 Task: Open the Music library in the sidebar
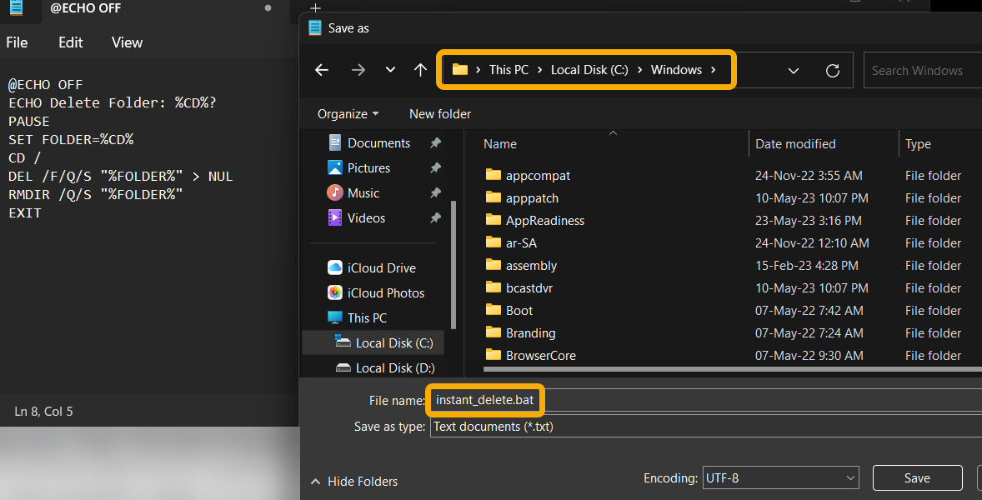click(x=363, y=192)
